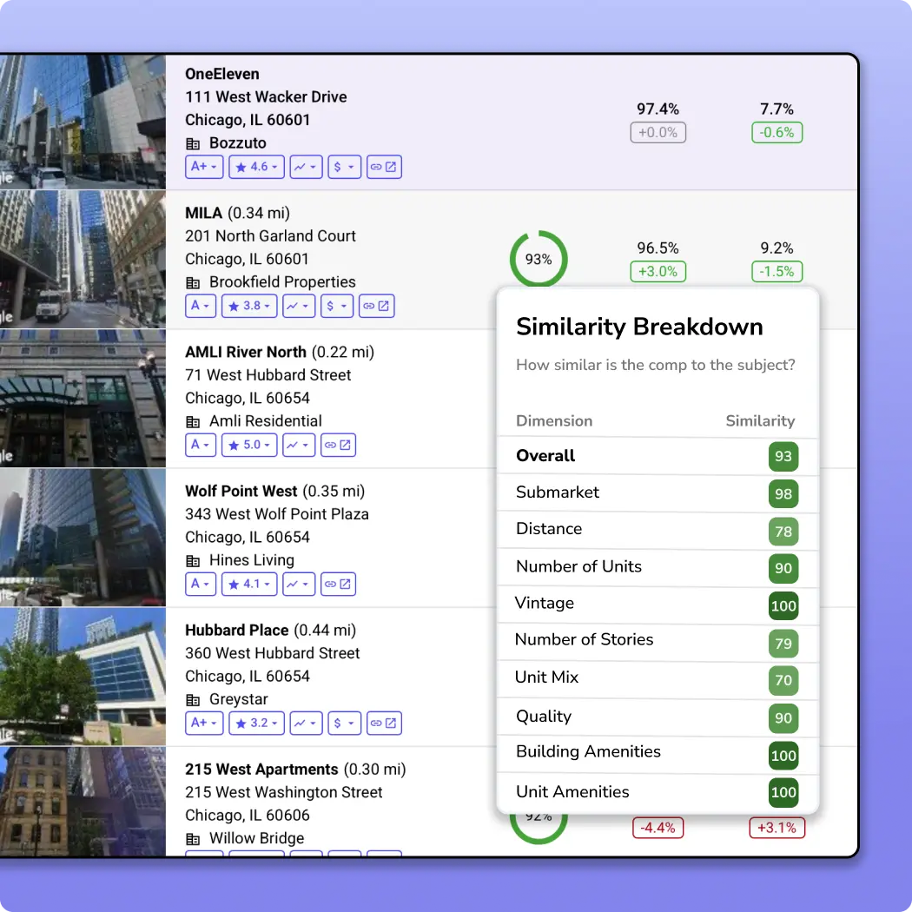This screenshot has width=912, height=912.
Task: Click the building icon beside Bozzuto
Action: click(193, 143)
